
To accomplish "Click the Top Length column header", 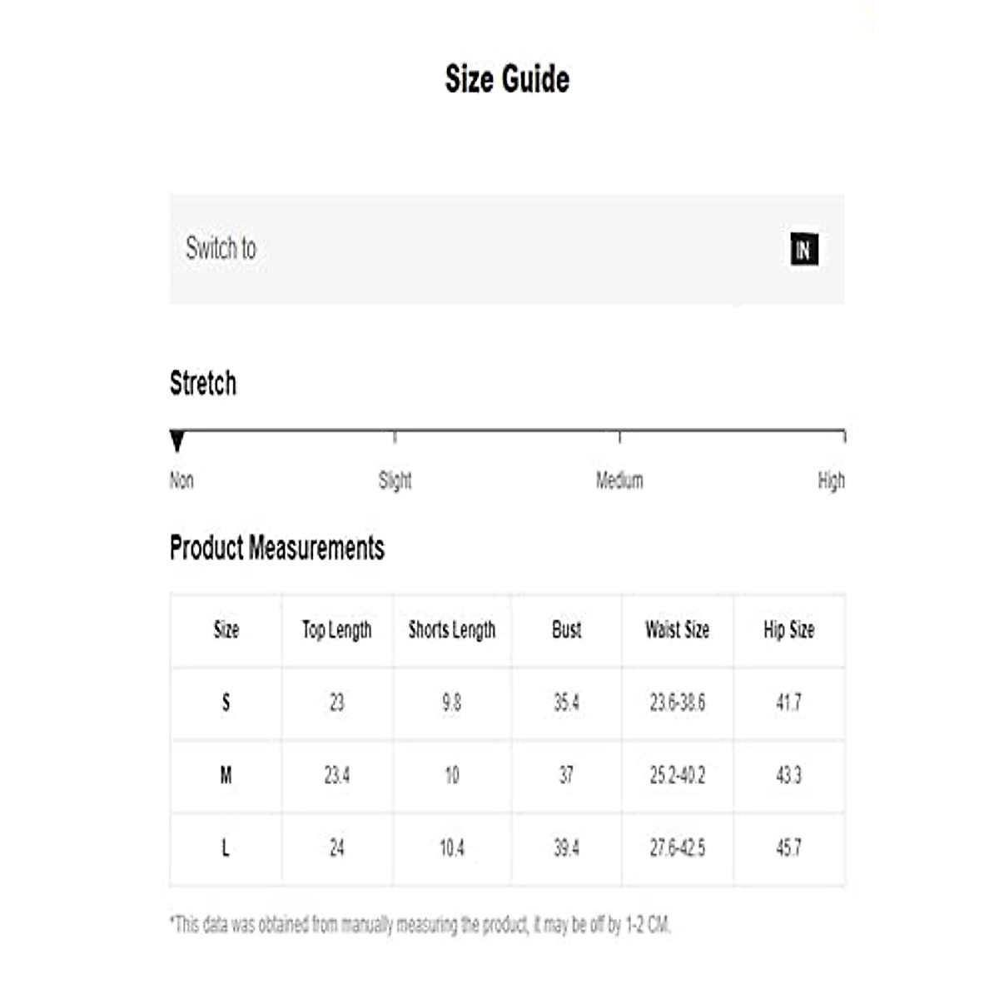I will [x=336, y=630].
